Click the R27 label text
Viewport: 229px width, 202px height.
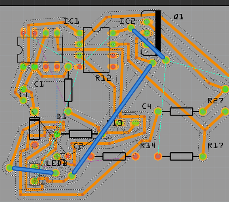[x=215, y=101]
